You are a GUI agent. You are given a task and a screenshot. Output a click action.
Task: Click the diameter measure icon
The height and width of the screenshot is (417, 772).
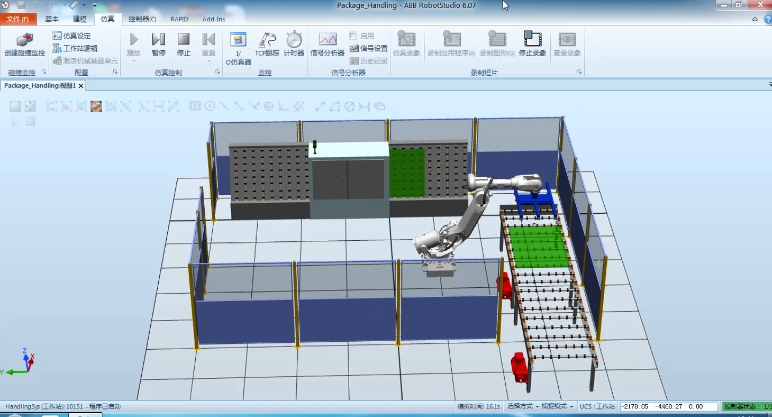350,106
